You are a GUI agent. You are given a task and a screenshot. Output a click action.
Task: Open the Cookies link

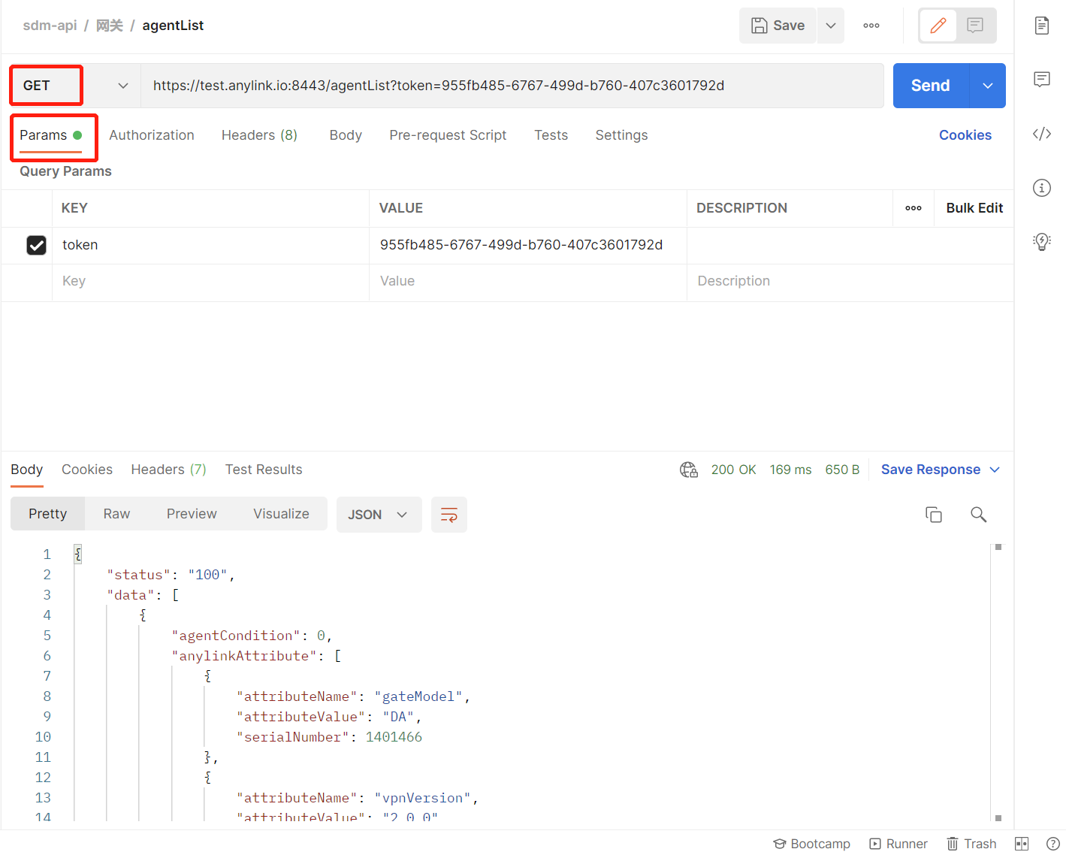(x=965, y=135)
